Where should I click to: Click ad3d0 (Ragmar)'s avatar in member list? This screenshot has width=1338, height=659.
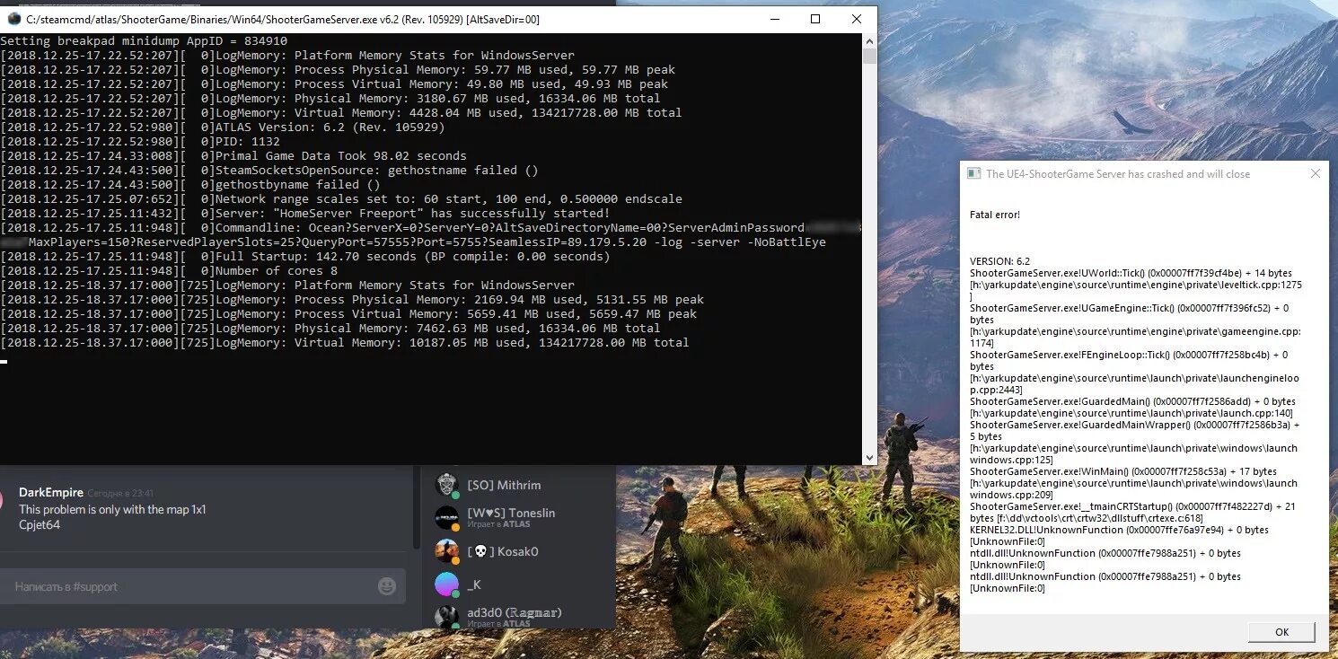pos(446,618)
